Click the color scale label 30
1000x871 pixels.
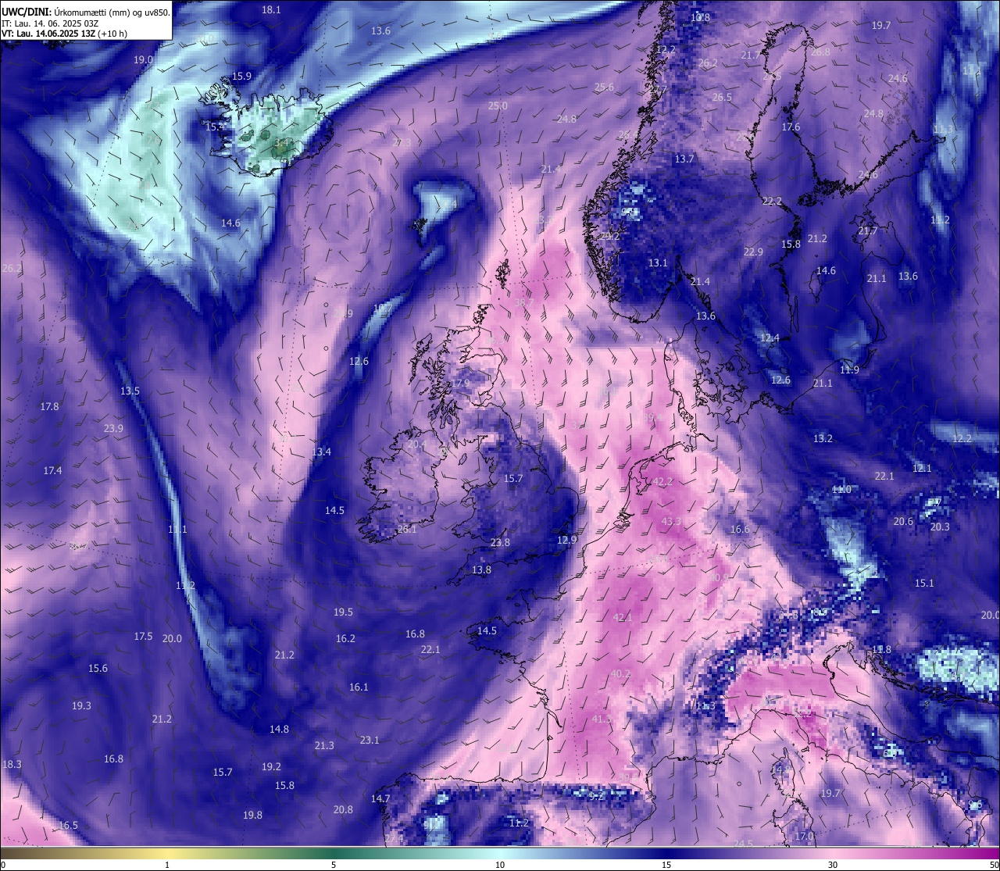coord(833,865)
